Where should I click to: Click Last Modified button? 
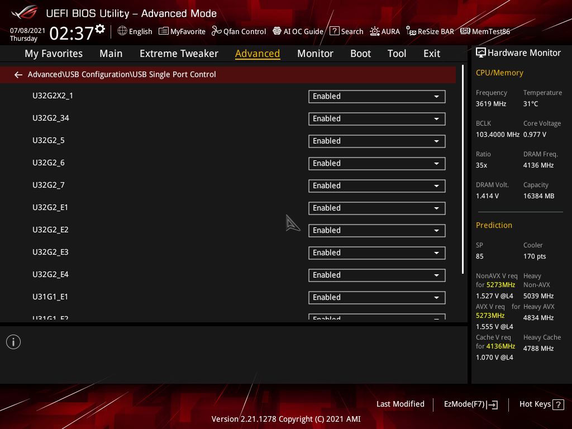[400, 404]
